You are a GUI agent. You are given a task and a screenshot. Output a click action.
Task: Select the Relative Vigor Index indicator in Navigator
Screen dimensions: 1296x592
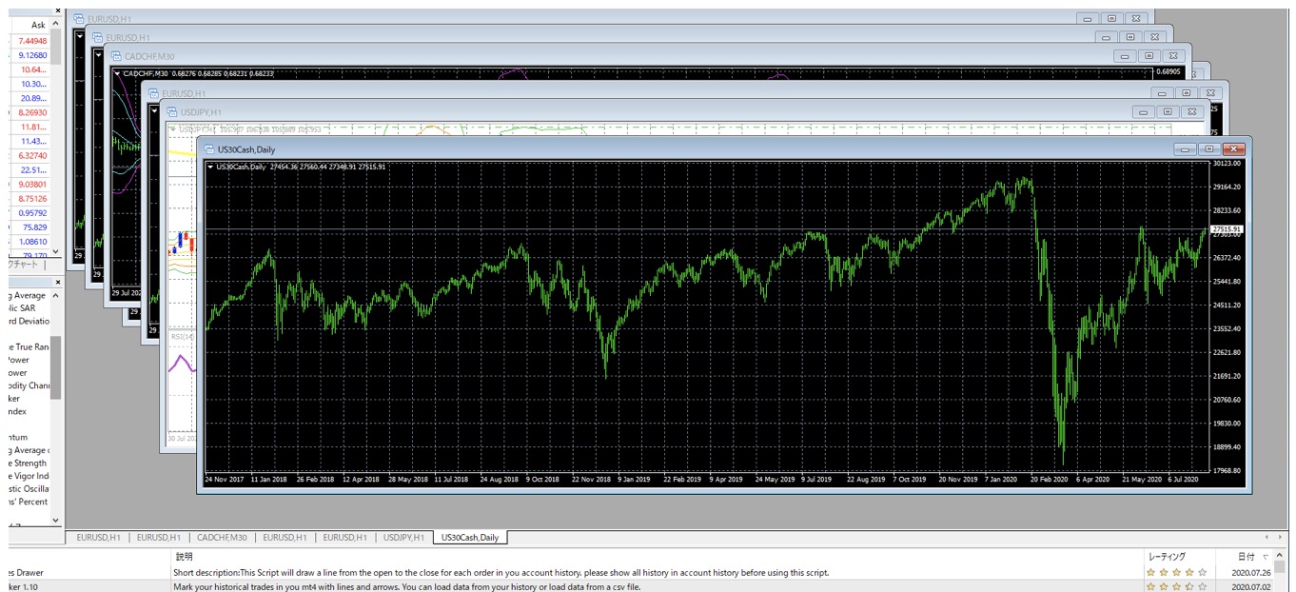pyautogui.click(x=29, y=476)
